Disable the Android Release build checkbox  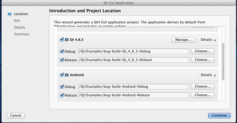click(x=62, y=95)
